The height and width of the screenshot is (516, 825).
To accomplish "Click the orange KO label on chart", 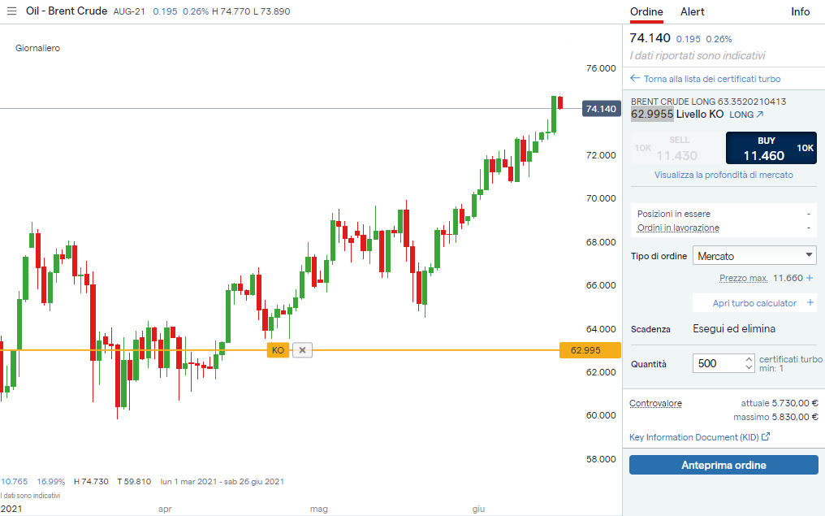I will pyautogui.click(x=278, y=350).
